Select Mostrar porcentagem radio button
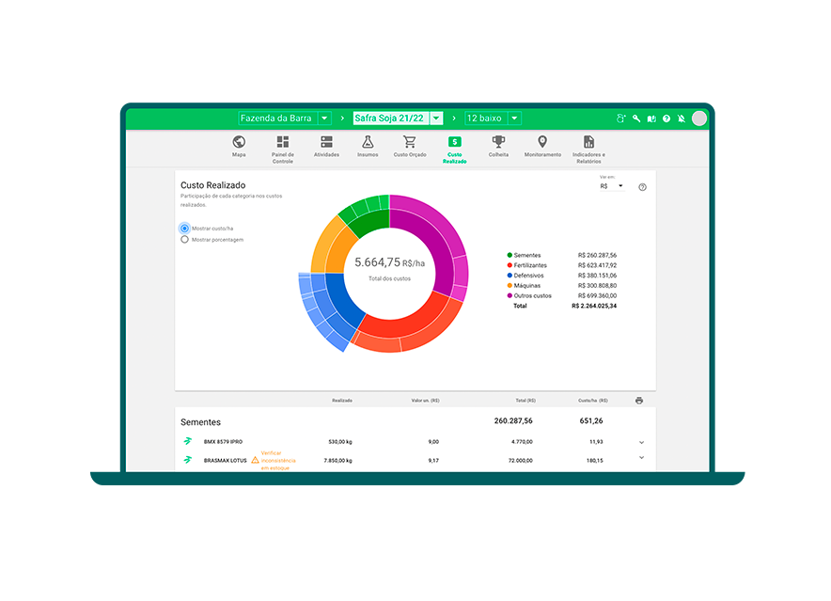Image resolution: width=831 pixels, height=601 pixels. coord(184,240)
